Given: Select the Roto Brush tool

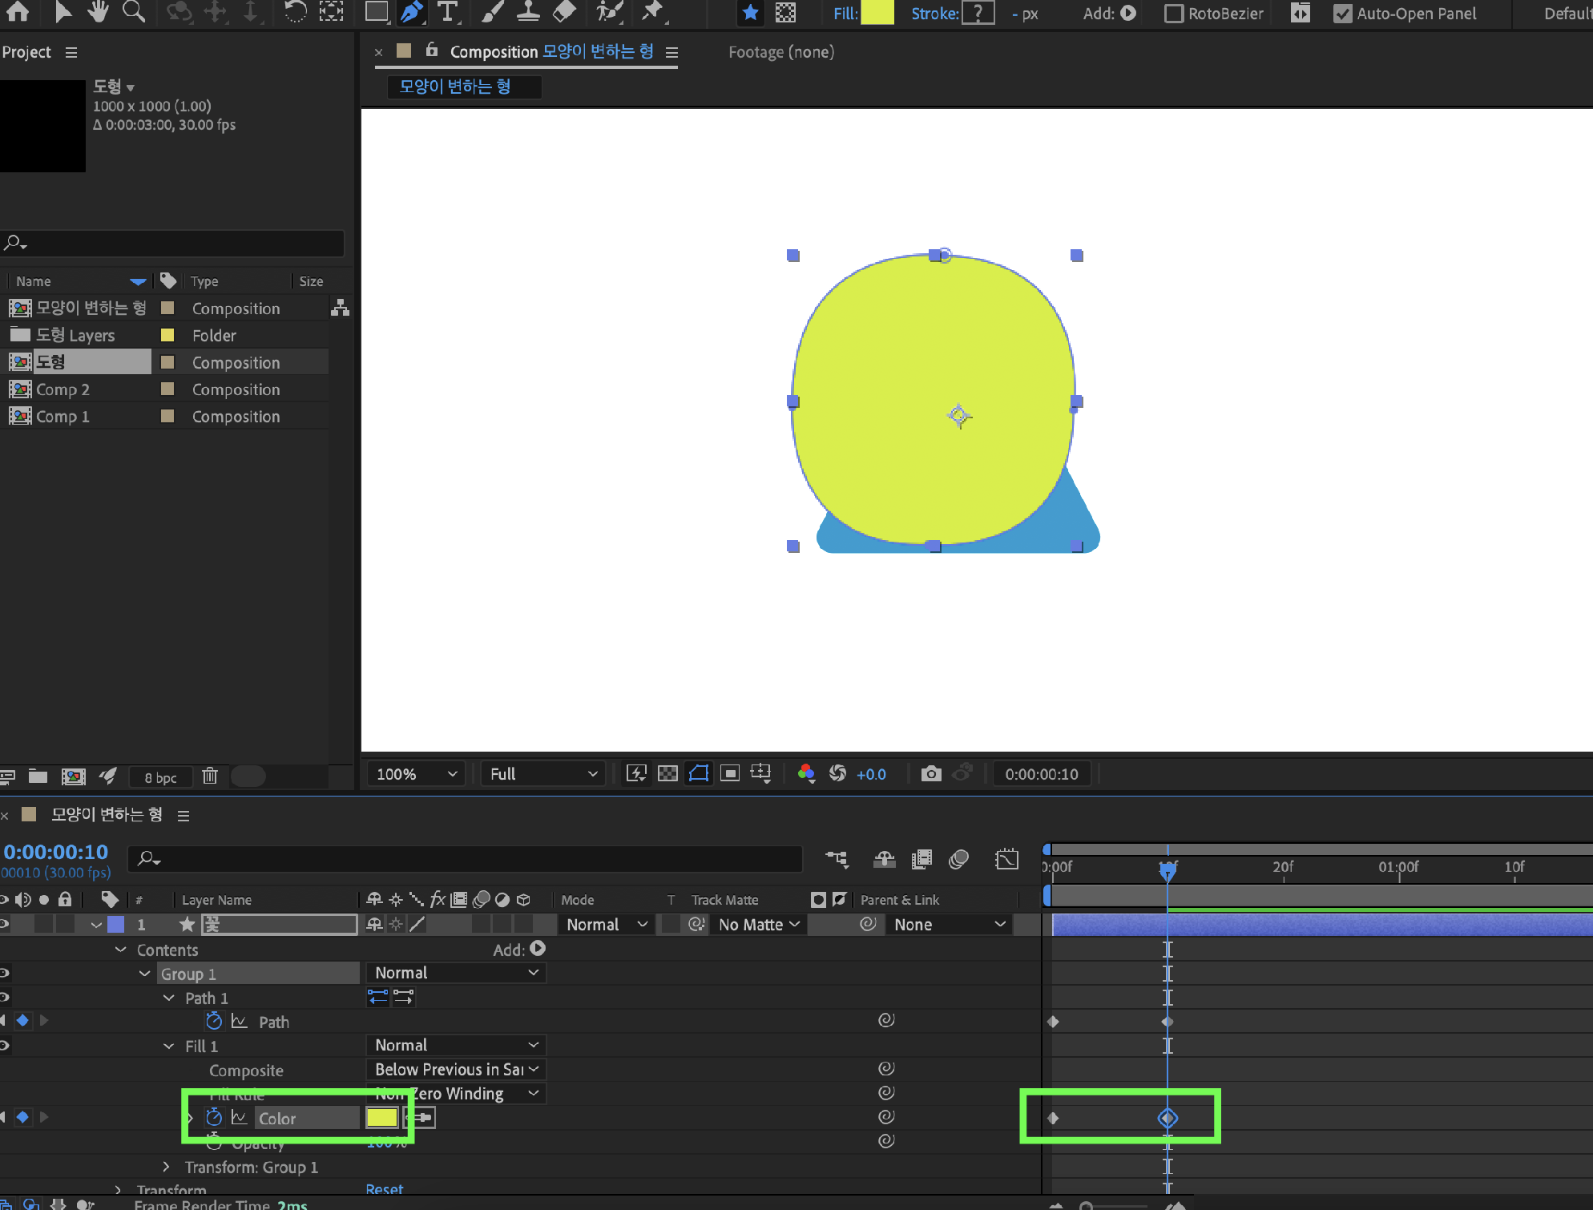Looking at the screenshot, I should click(x=610, y=11).
